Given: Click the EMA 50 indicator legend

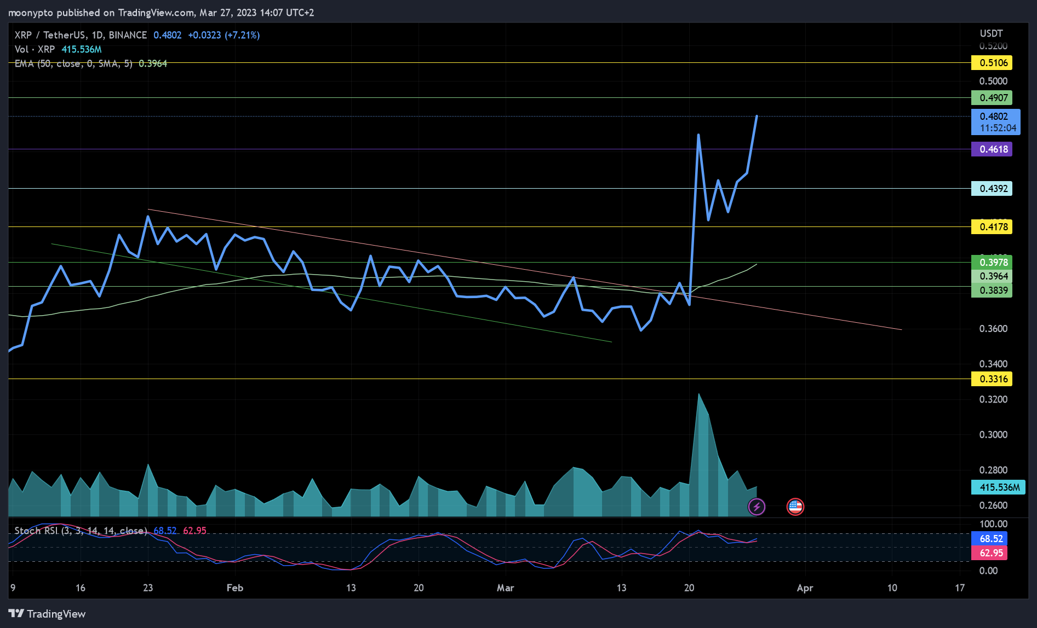Looking at the screenshot, I should (x=73, y=63).
